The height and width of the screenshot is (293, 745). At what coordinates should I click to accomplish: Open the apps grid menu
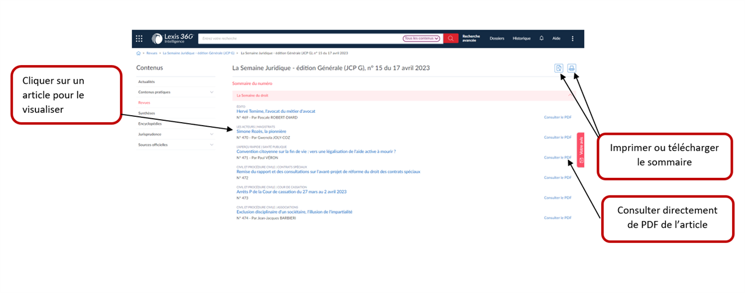click(x=139, y=38)
